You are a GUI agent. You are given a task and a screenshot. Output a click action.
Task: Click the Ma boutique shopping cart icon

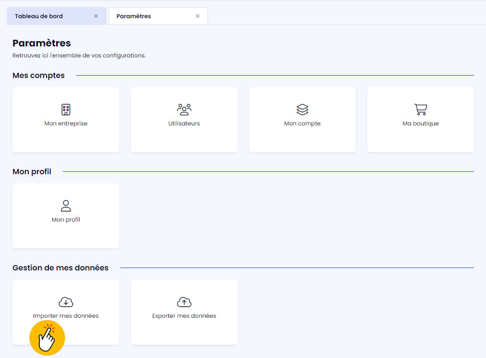point(420,110)
